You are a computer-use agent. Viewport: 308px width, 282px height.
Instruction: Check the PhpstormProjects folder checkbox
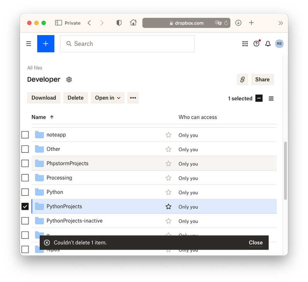[x=25, y=163]
